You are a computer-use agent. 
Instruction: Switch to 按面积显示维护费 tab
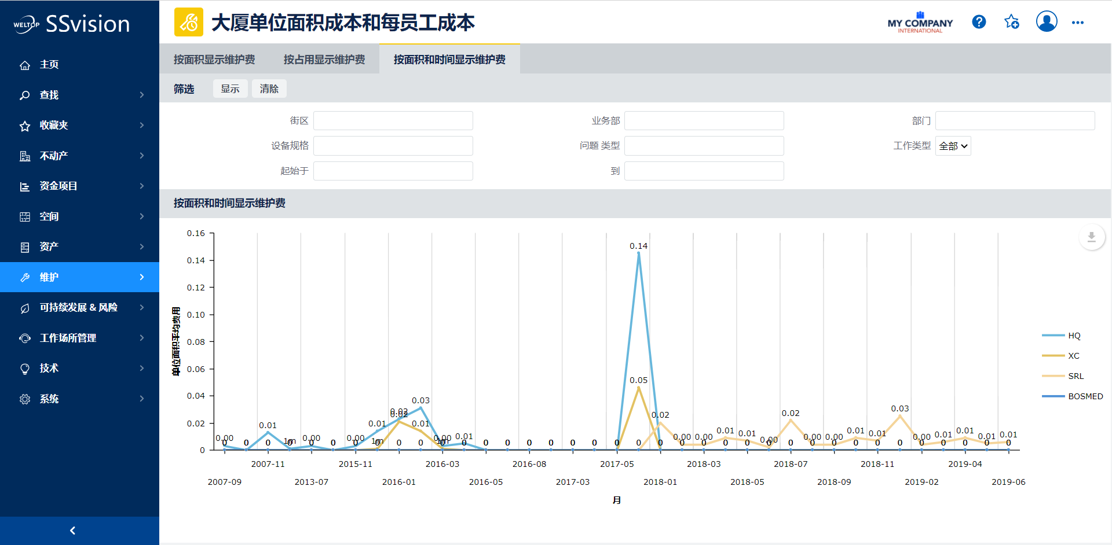(x=214, y=60)
